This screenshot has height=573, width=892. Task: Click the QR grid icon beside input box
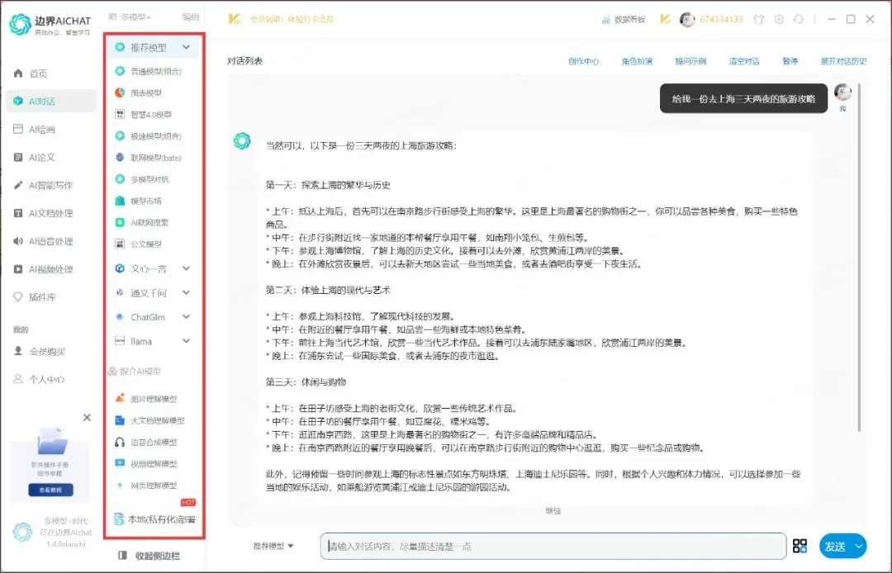799,546
